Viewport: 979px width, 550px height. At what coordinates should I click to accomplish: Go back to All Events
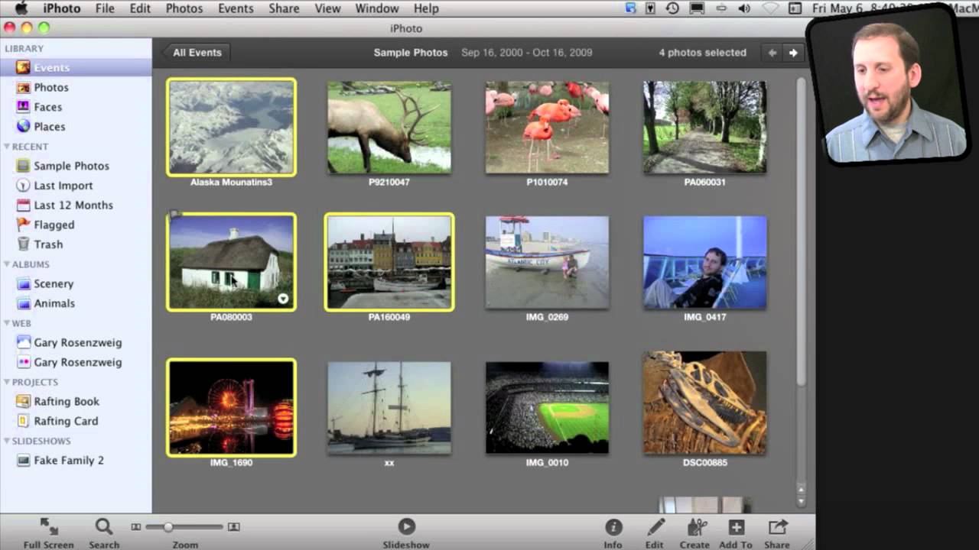coord(197,53)
